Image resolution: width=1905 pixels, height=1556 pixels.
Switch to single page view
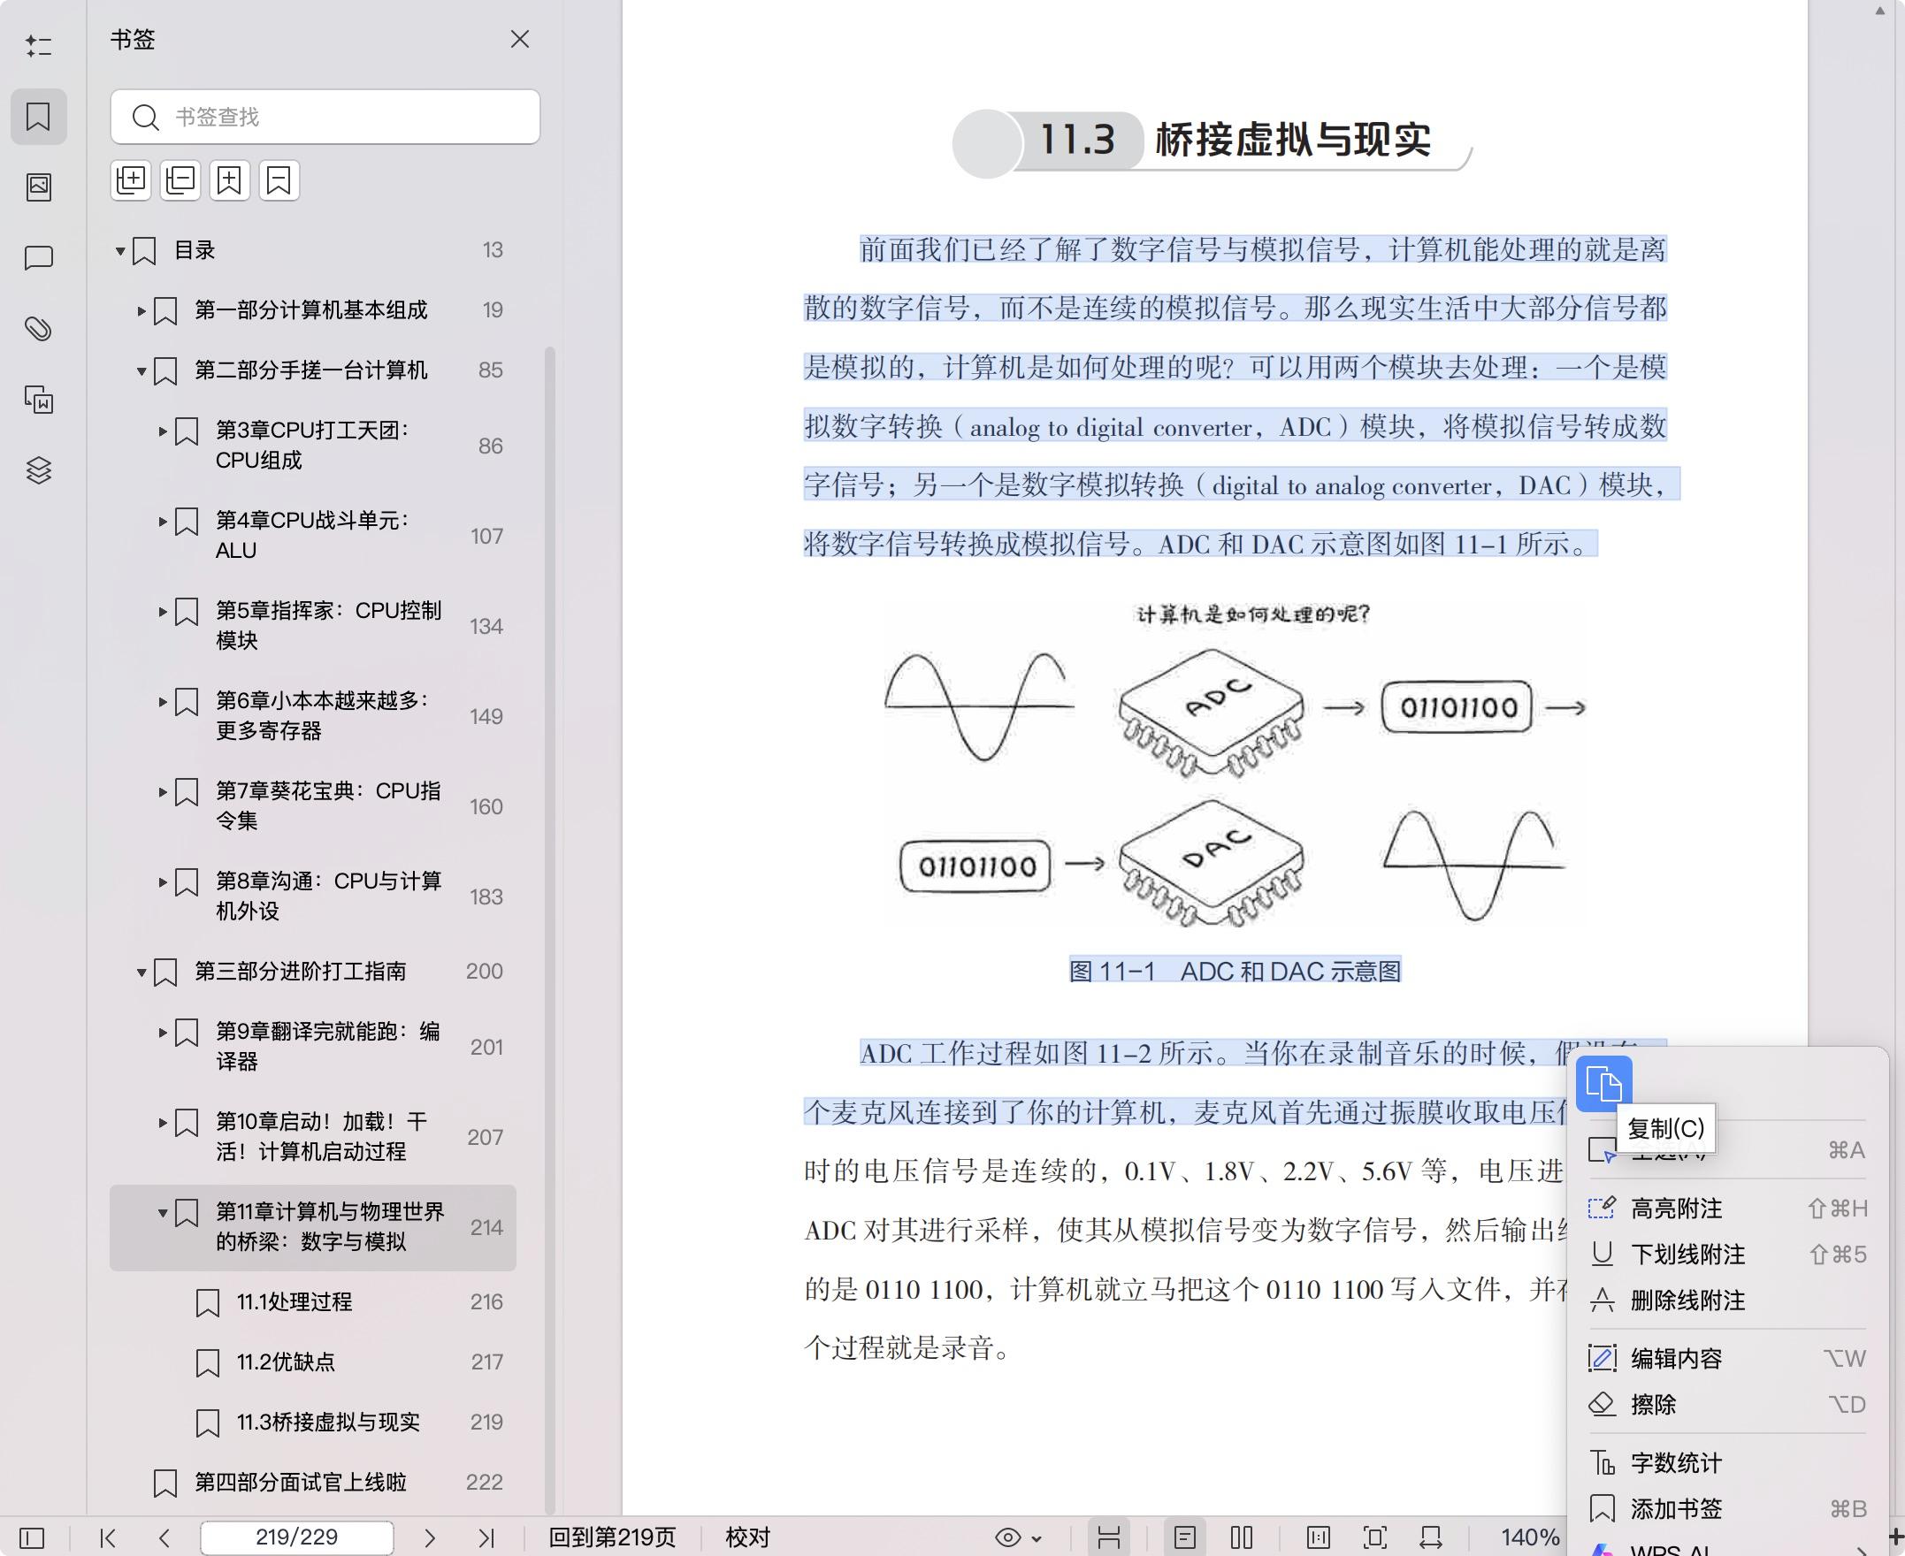point(1184,1538)
